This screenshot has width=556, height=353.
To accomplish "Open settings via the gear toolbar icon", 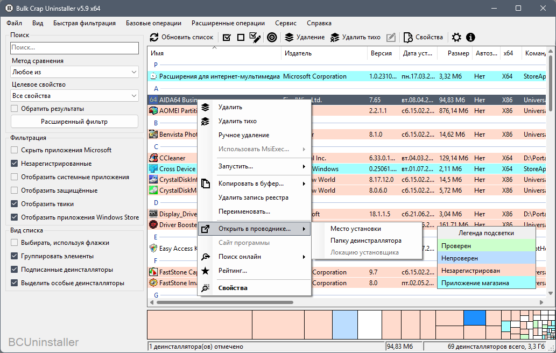I will click(457, 37).
